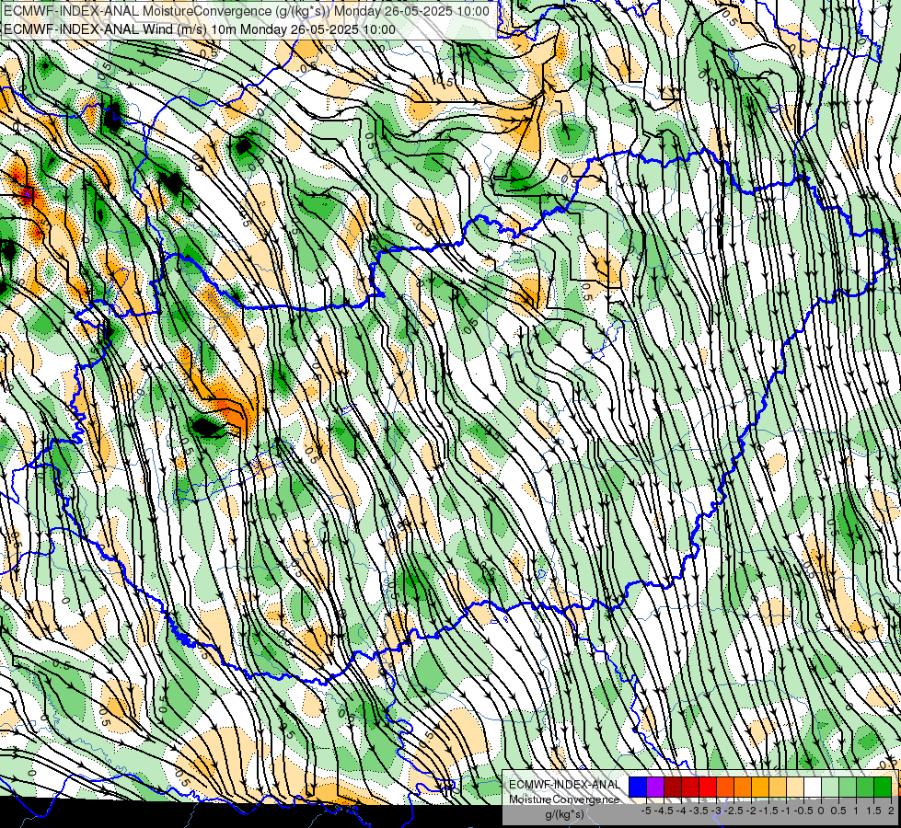Pick the bright red swatch between -3.5 and -3

[708, 787]
